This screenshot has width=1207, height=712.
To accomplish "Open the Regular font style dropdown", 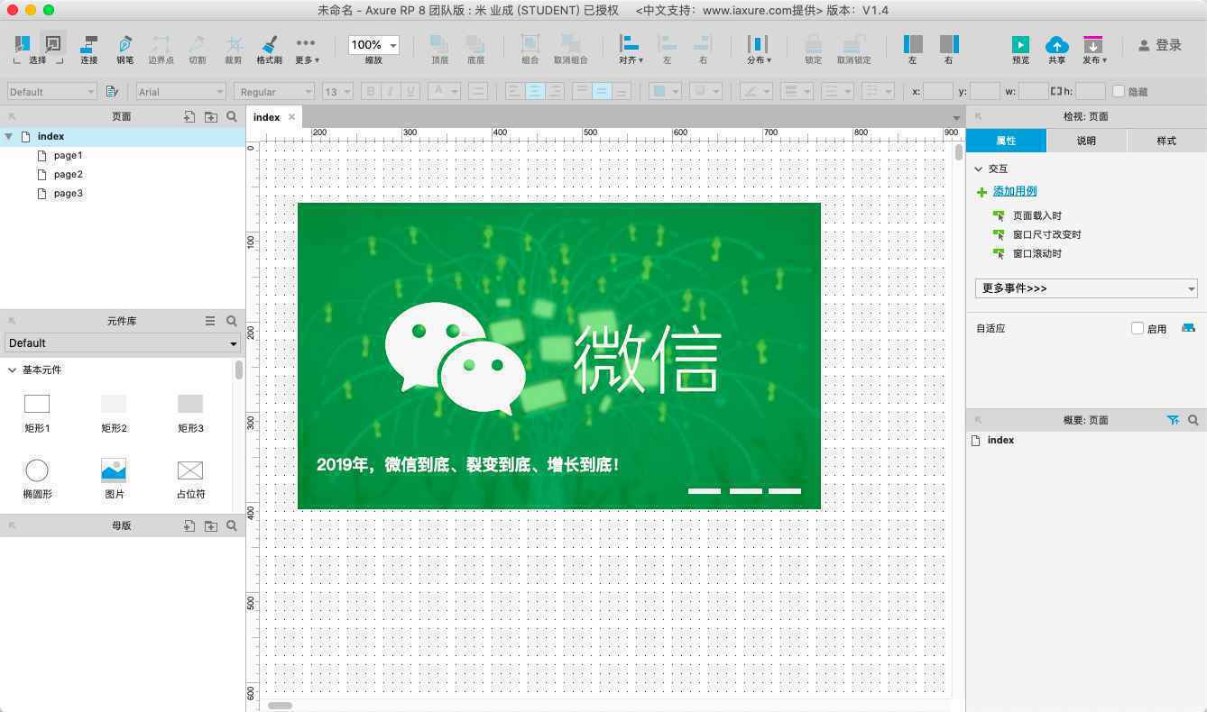I will coord(274,91).
